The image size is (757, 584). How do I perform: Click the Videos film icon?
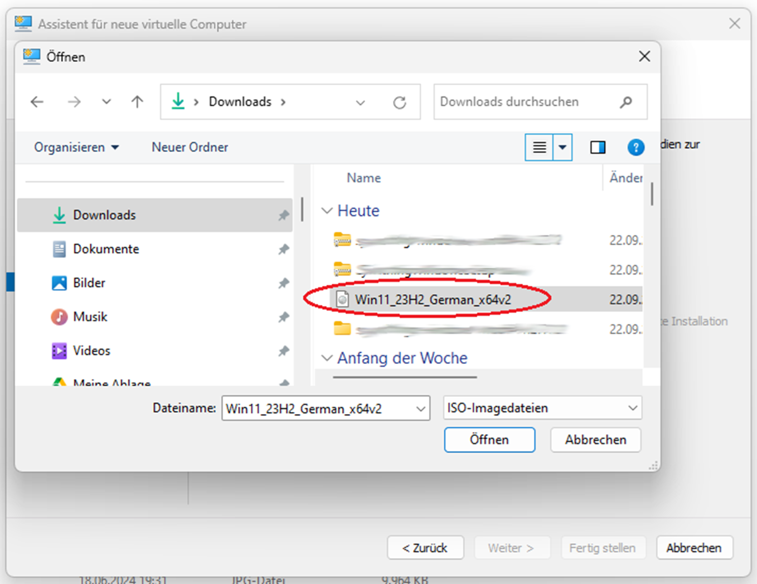pos(59,351)
